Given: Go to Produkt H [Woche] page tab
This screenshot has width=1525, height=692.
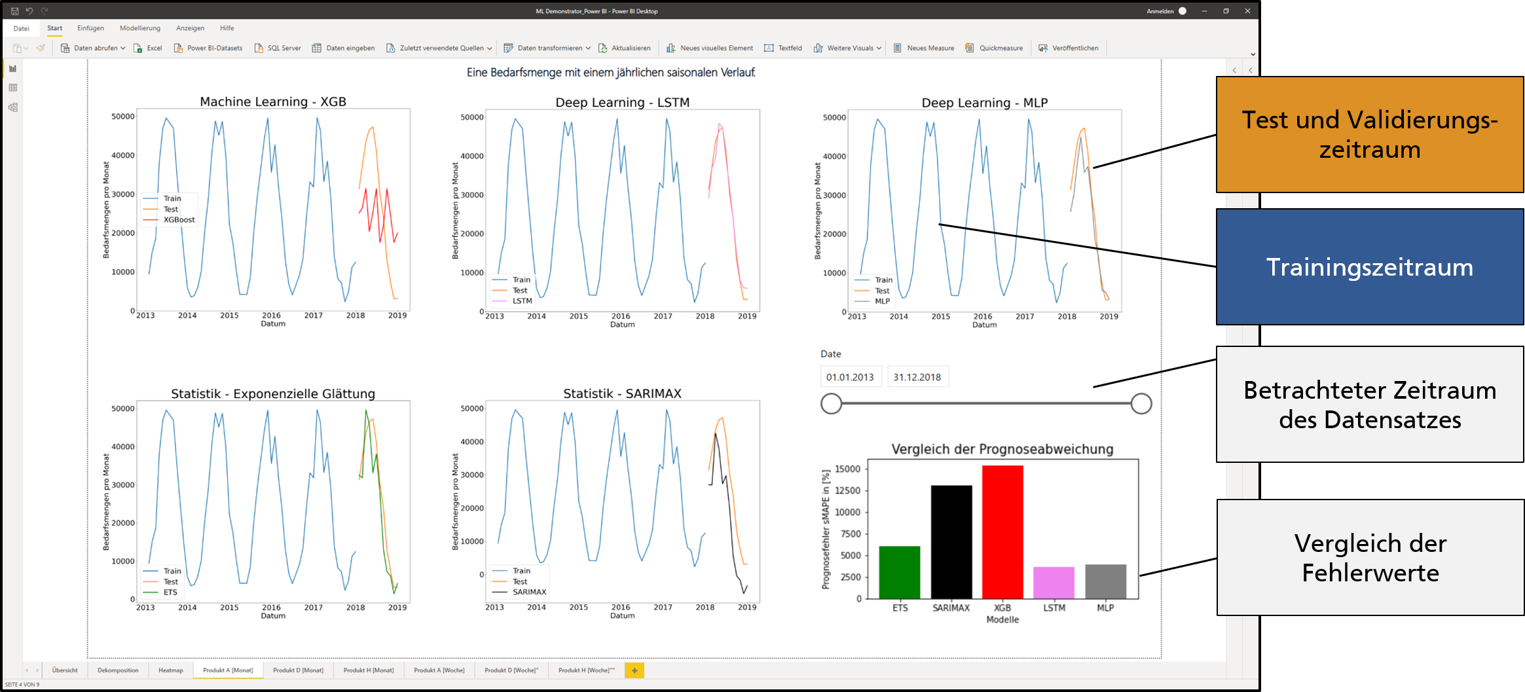Looking at the screenshot, I should tap(587, 670).
